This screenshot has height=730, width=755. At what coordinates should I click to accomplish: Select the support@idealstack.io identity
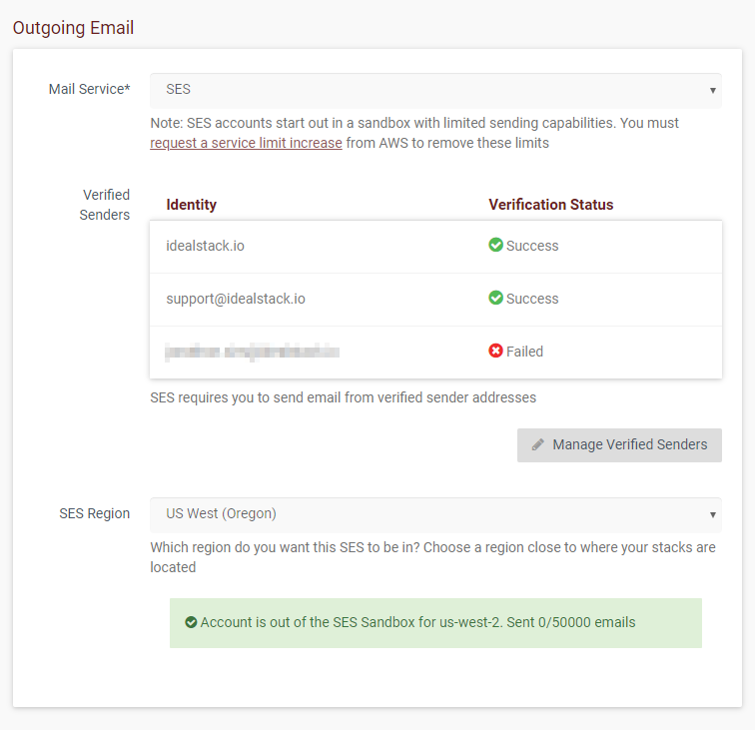coord(236,299)
